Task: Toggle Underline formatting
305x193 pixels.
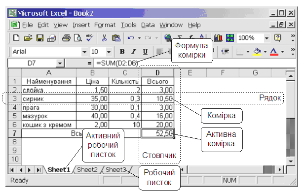Action: (x=145, y=52)
